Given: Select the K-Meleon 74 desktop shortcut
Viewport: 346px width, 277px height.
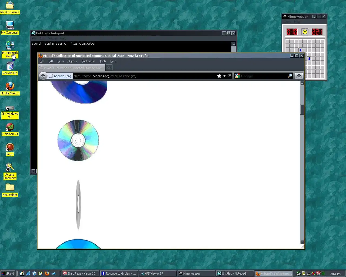Looking at the screenshot, I should pos(10,129).
